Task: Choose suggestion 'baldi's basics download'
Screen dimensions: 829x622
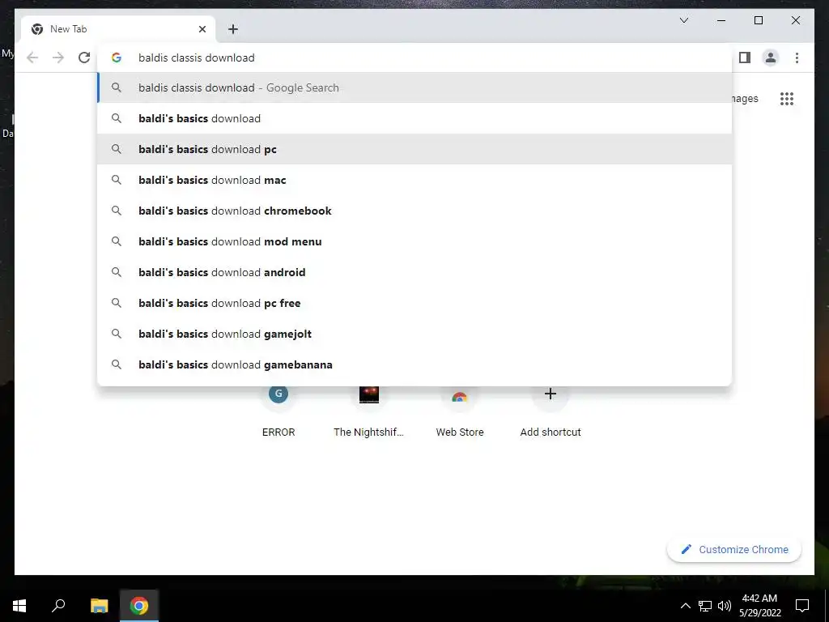Action: point(414,118)
